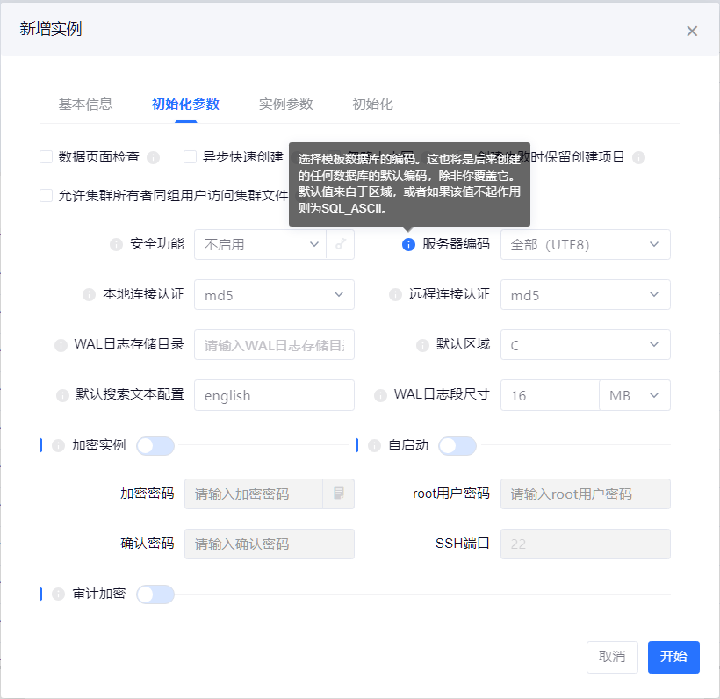Go to the 实例参数 tab
The image size is (720, 699).
[x=285, y=104]
